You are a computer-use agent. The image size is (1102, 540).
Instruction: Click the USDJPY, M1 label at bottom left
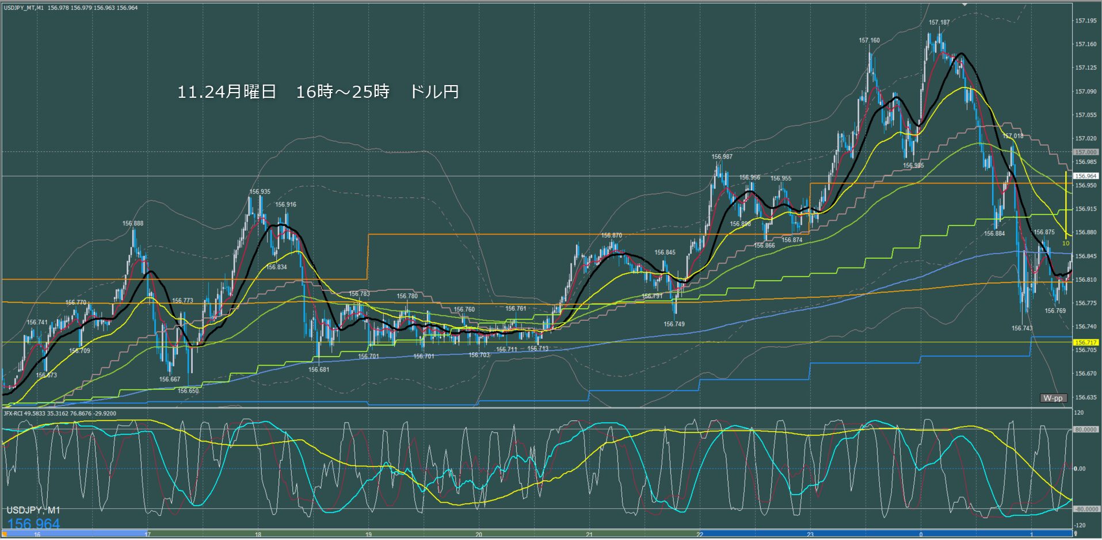click(33, 510)
